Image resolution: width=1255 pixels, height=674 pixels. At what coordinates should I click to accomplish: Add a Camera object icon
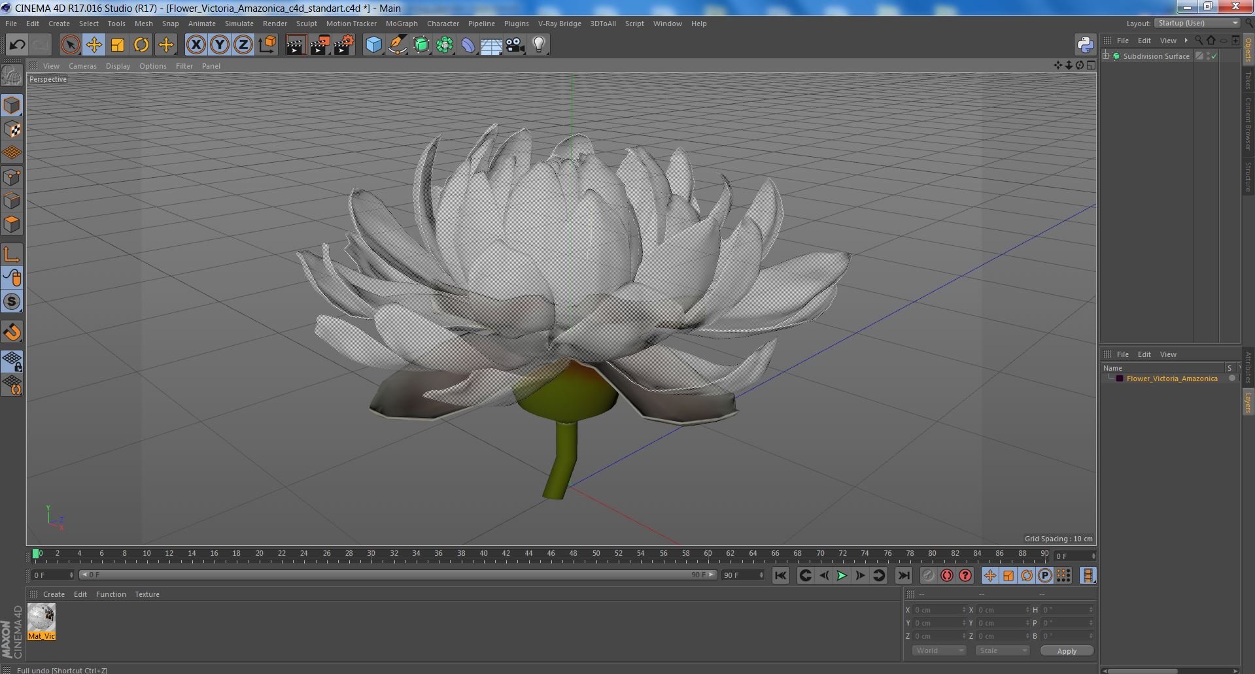[515, 44]
